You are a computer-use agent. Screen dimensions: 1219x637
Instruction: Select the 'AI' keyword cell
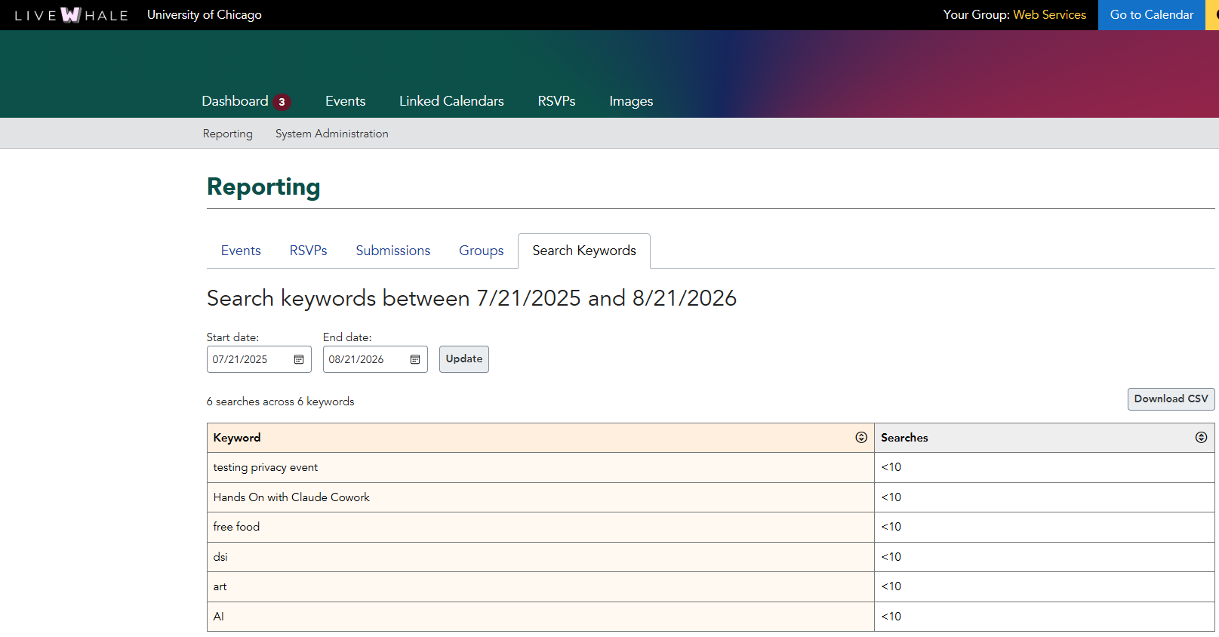click(540, 617)
